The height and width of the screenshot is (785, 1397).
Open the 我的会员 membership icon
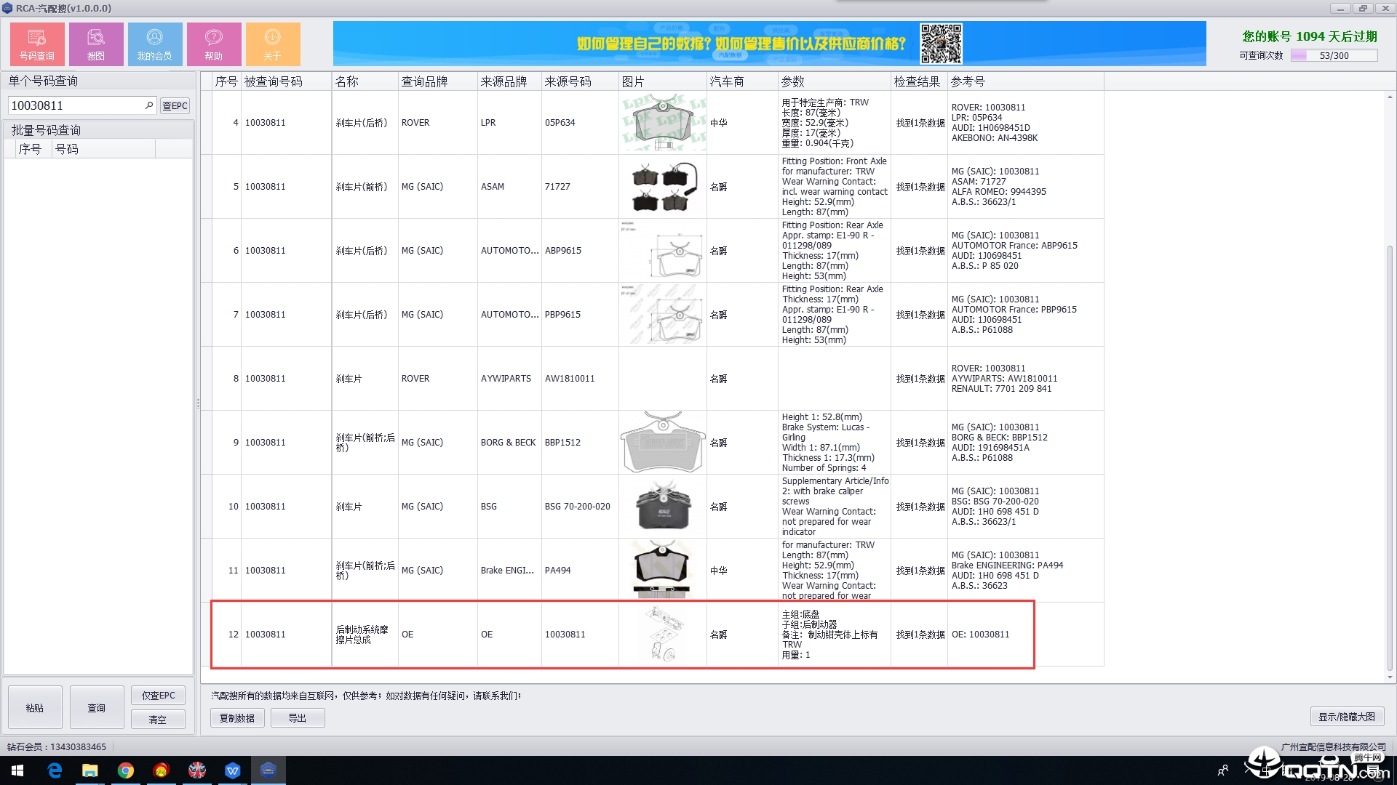(x=155, y=44)
